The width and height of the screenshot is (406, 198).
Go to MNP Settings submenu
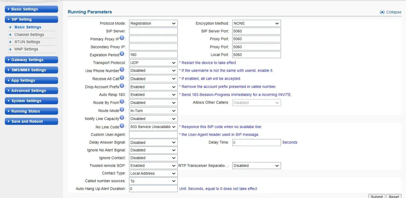(x=26, y=49)
